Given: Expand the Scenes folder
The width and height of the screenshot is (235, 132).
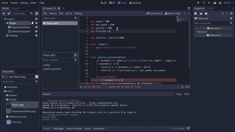Looking at the screenshot, I should click(x=5, y=95).
